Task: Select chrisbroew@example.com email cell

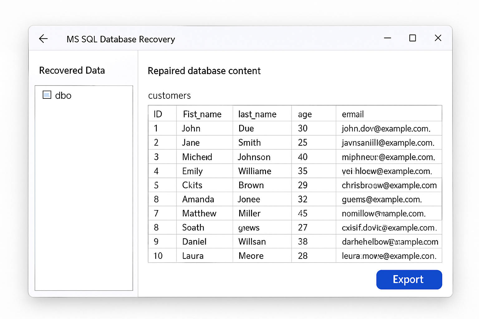Action: tap(389, 185)
